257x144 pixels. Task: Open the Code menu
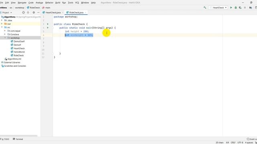click(x=31, y=3)
